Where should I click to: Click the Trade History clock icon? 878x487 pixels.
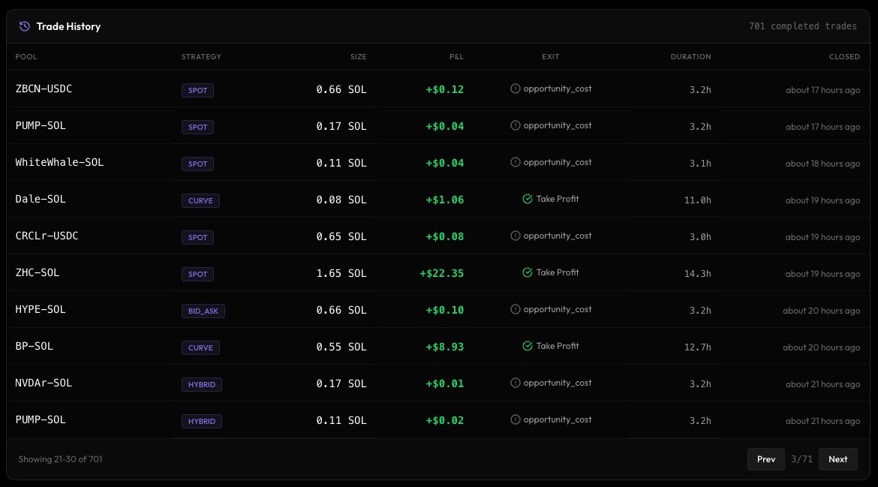pos(25,26)
